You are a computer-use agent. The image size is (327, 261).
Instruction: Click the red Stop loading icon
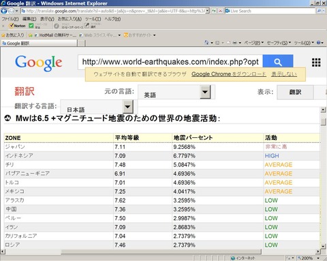(220, 11)
